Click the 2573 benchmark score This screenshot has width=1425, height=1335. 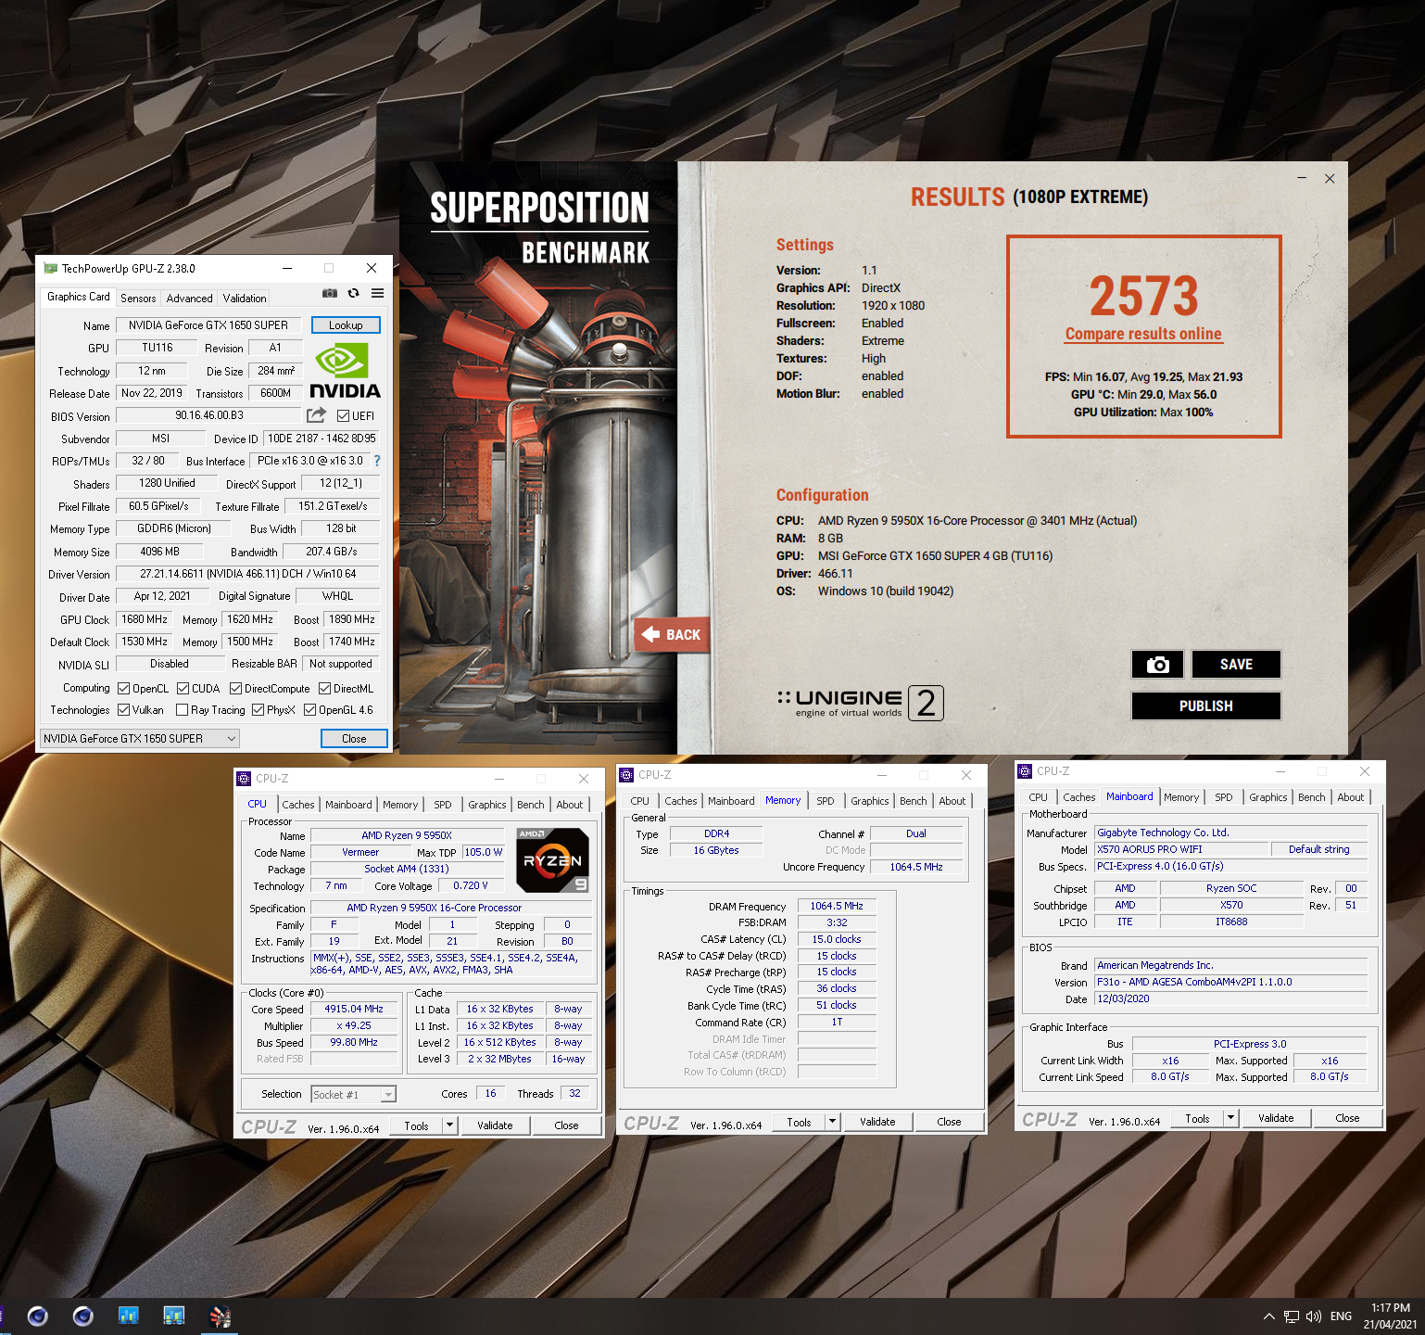pyautogui.click(x=1143, y=297)
